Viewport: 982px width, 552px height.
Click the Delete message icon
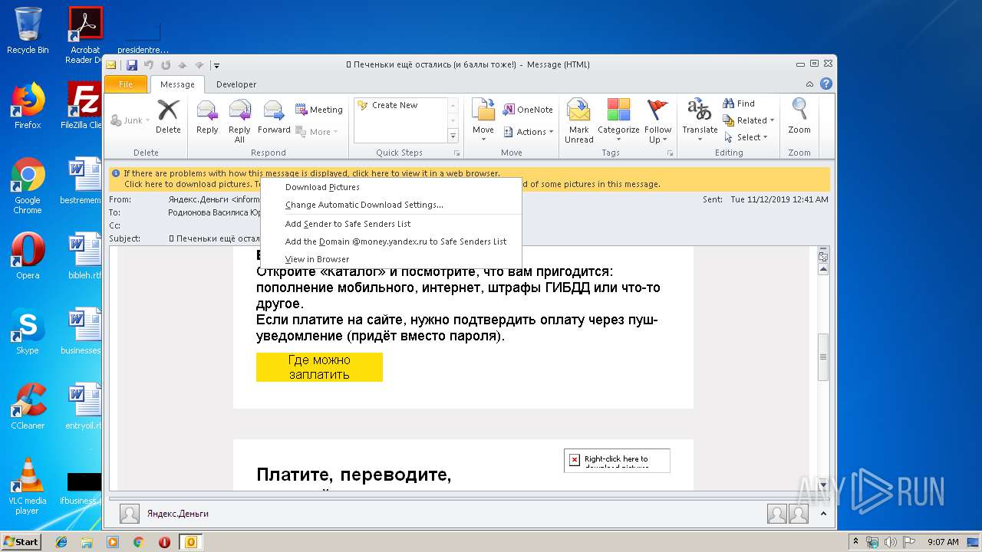(168, 117)
